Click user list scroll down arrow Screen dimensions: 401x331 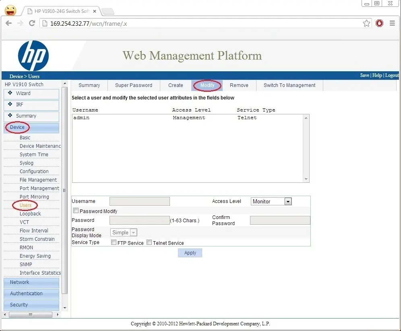click(x=306, y=179)
